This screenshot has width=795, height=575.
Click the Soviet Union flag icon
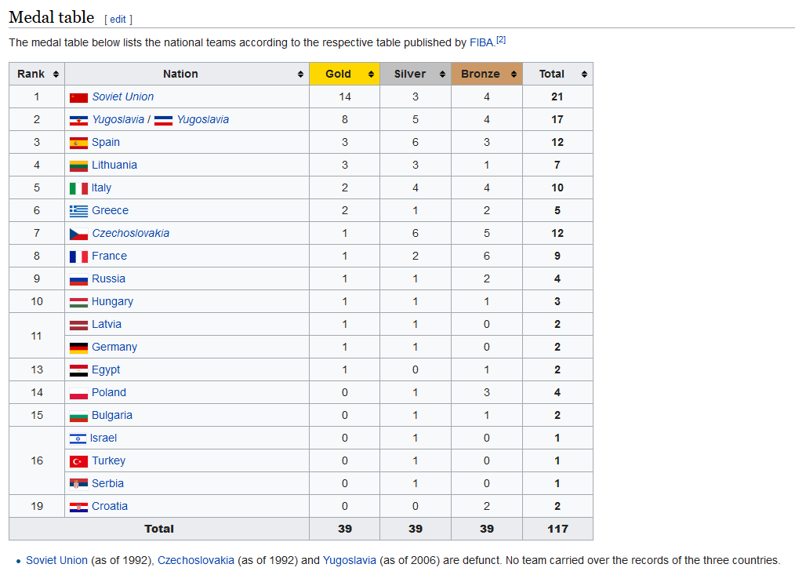[78, 97]
